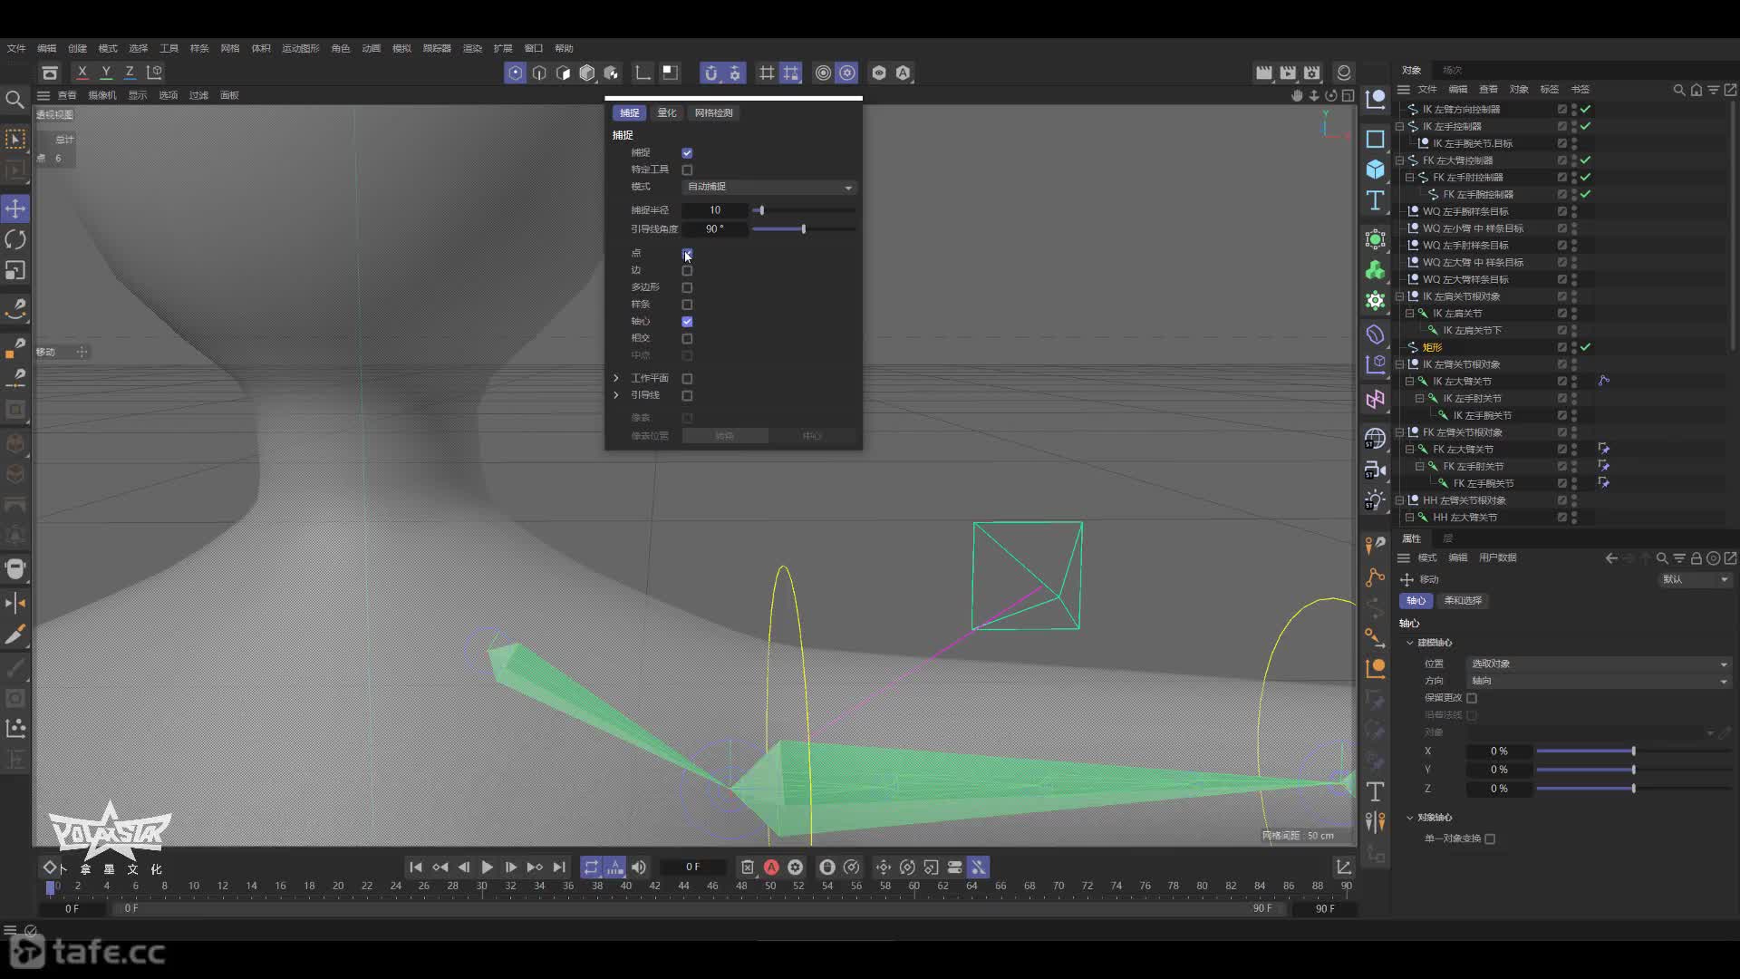
Task: Click the render view clapperboard icon
Action: pyautogui.click(x=1263, y=73)
